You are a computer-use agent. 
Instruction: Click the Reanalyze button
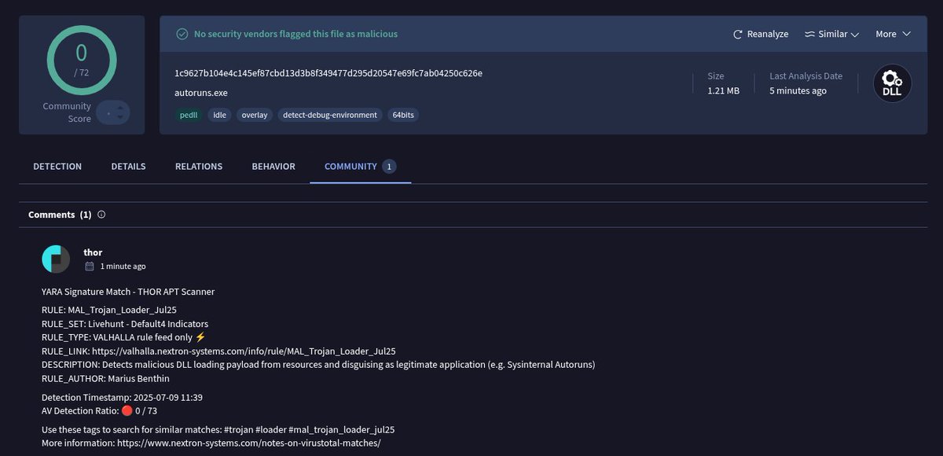(x=760, y=34)
